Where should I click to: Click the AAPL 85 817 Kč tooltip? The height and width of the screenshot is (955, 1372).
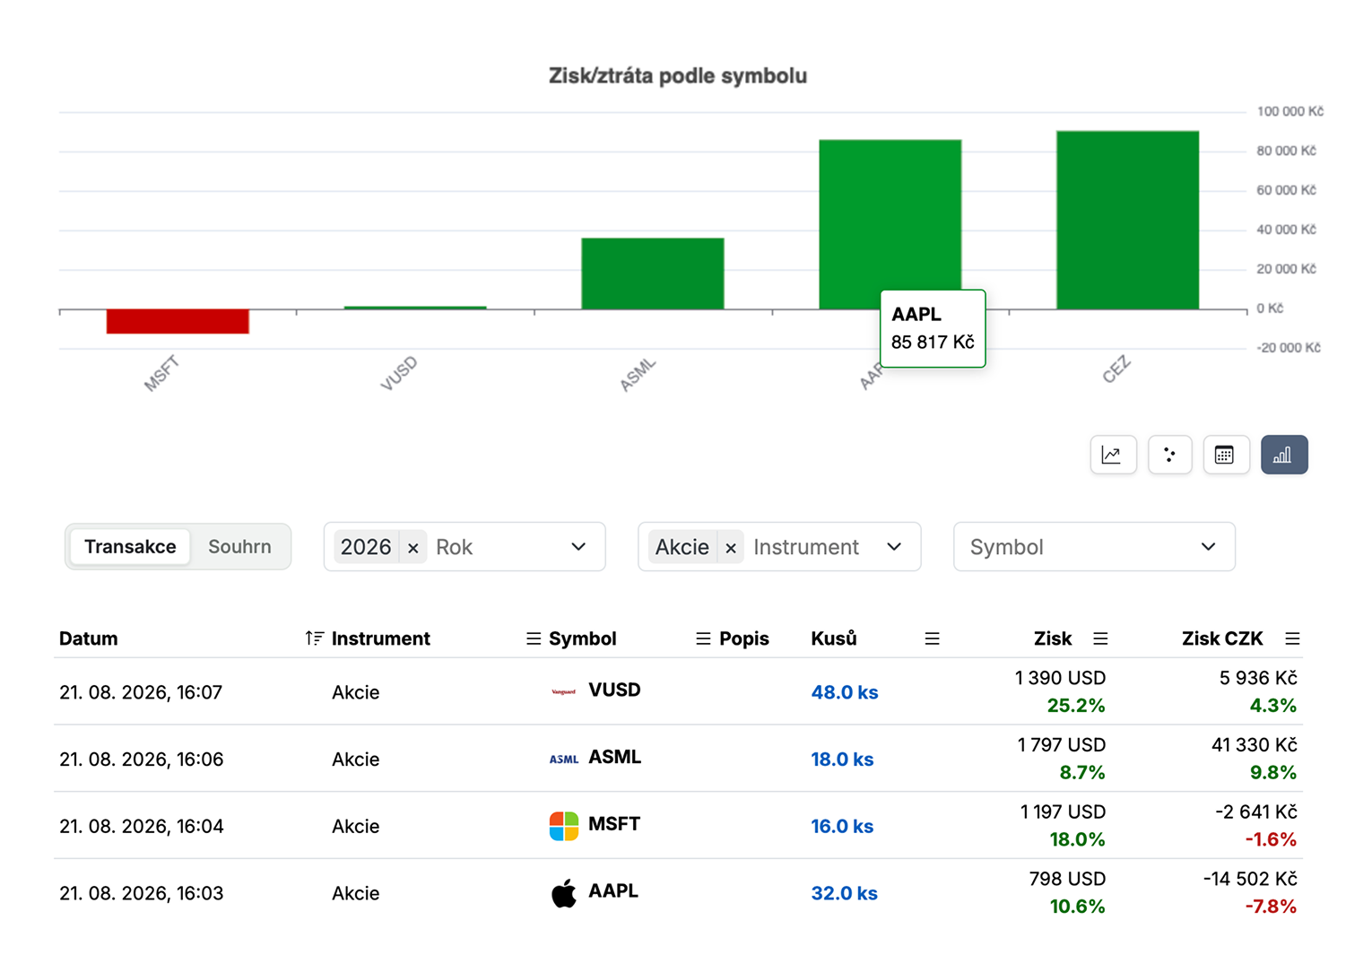coord(933,328)
